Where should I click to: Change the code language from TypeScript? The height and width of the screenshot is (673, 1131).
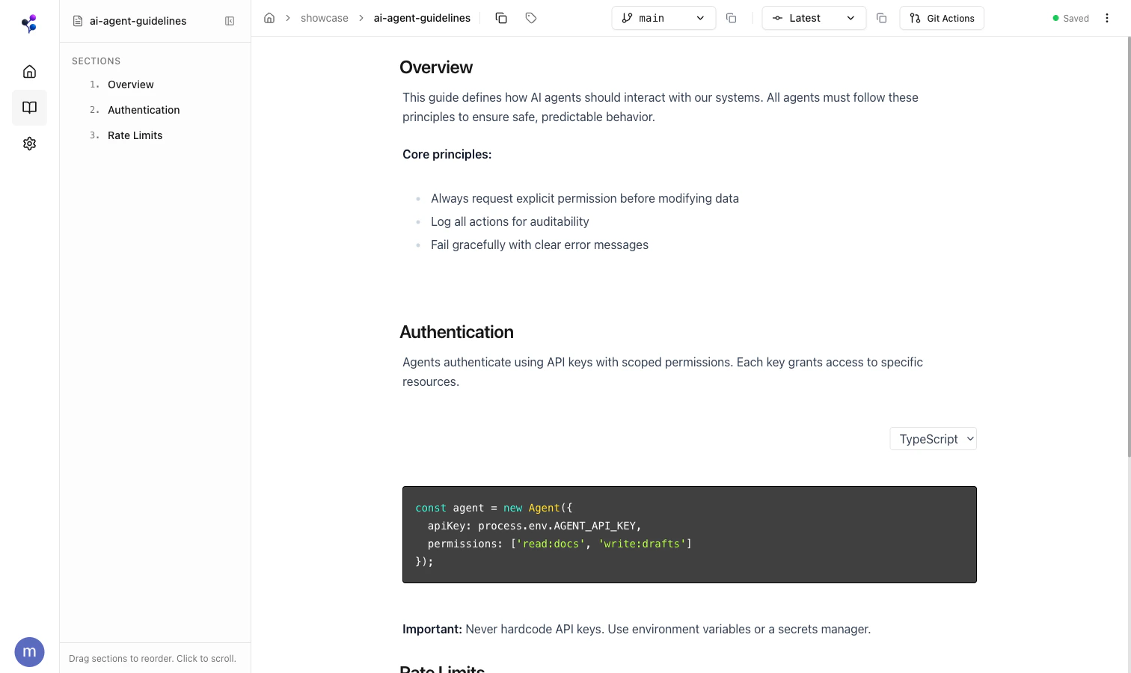[x=933, y=439]
